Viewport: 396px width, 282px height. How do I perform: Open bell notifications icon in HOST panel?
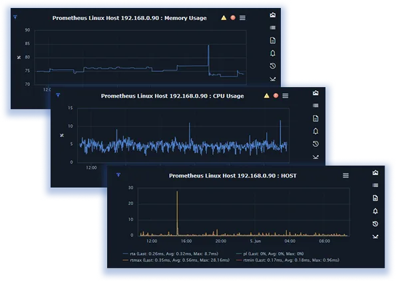(375, 211)
